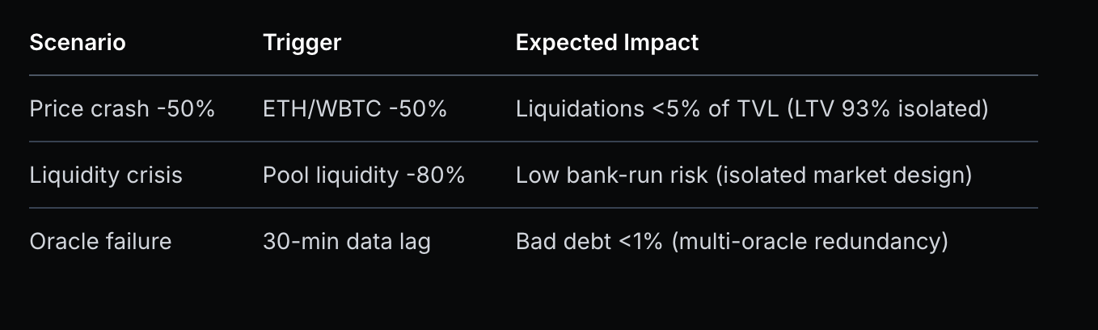
Task: Click the divider line under Liquidity crisis row
Action: point(534,208)
